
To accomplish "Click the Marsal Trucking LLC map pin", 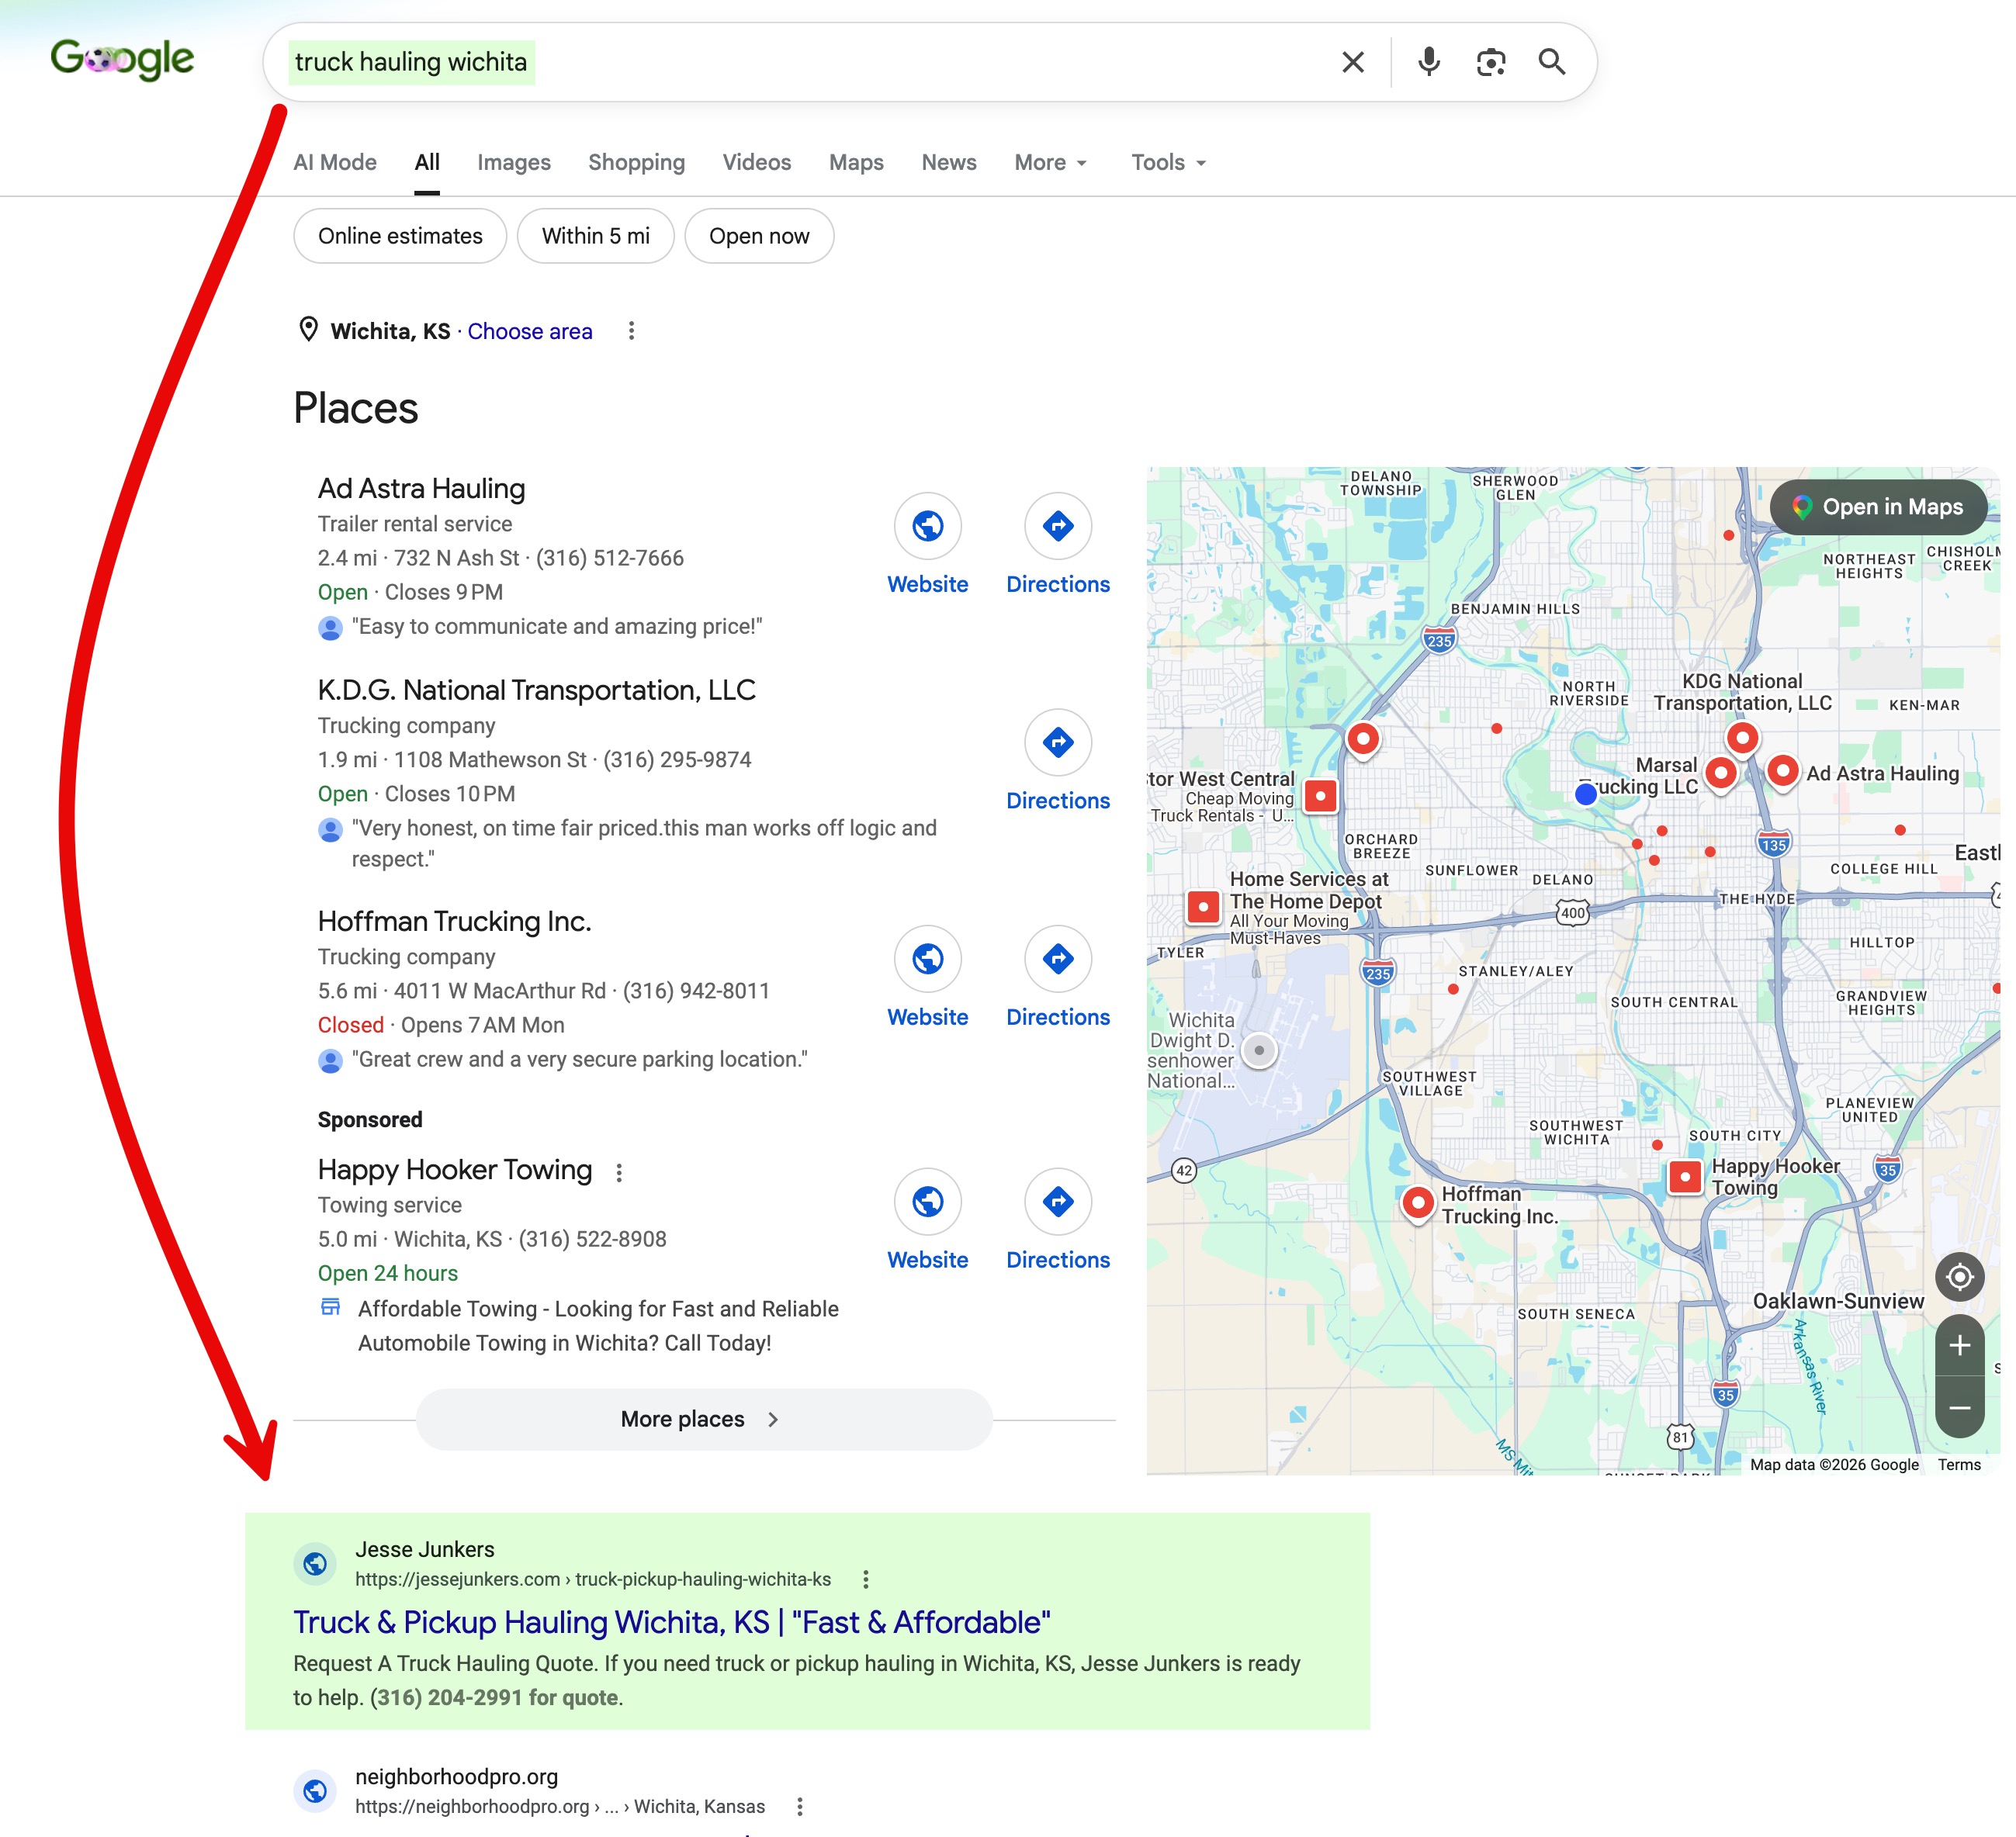I will 1720,774.
